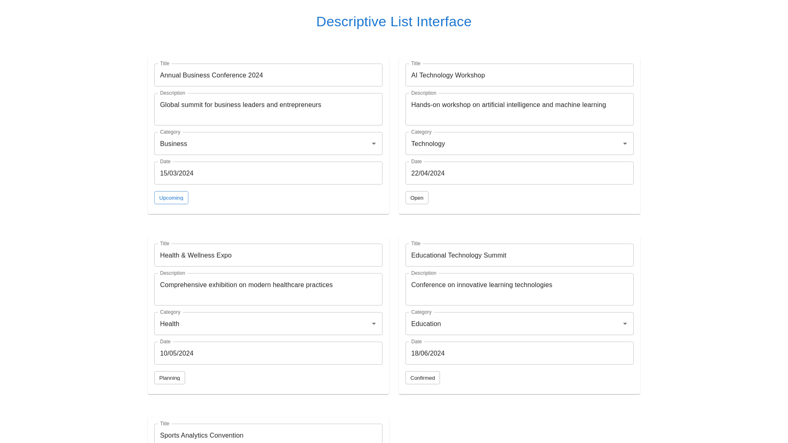The image size is (788, 443).
Task: Click the innovative learning technologies description
Action: click(x=519, y=289)
